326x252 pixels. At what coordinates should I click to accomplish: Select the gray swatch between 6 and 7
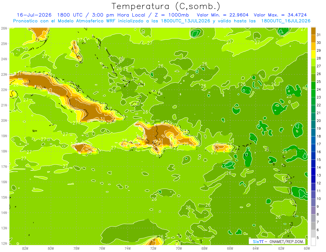[x=313, y=226]
